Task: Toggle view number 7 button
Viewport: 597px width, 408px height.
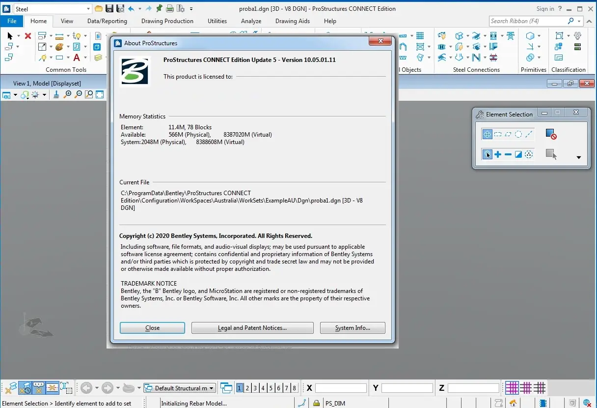Action: pyautogui.click(x=287, y=388)
